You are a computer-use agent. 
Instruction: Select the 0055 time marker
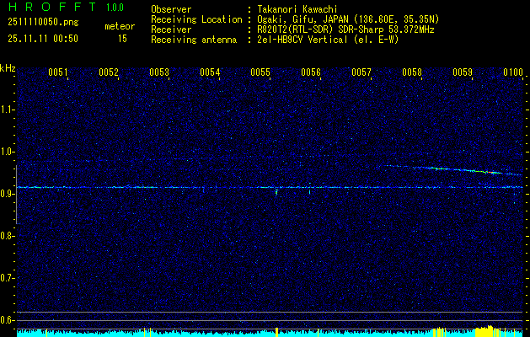[260, 72]
